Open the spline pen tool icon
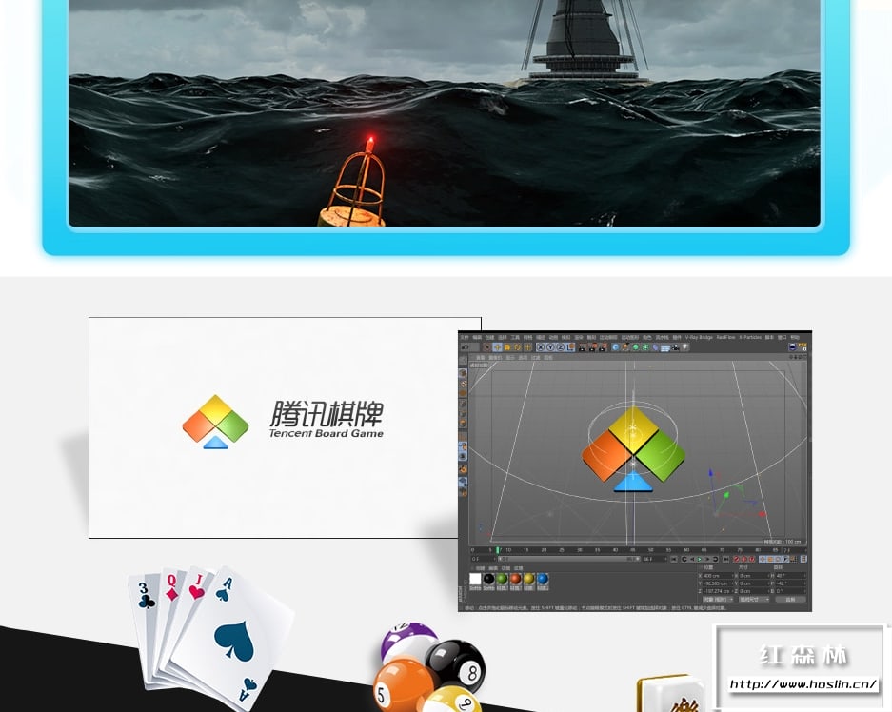 (625, 346)
